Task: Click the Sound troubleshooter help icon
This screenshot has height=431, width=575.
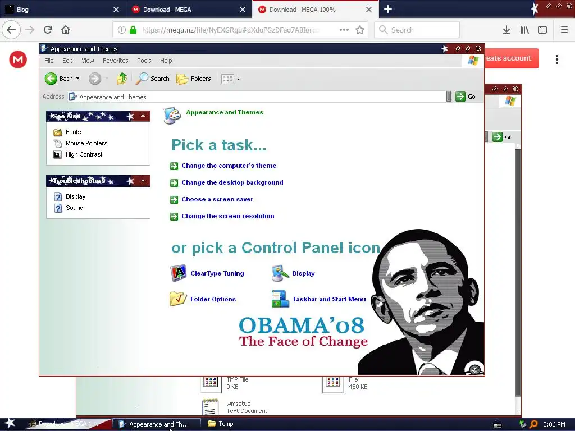Action: point(58,208)
